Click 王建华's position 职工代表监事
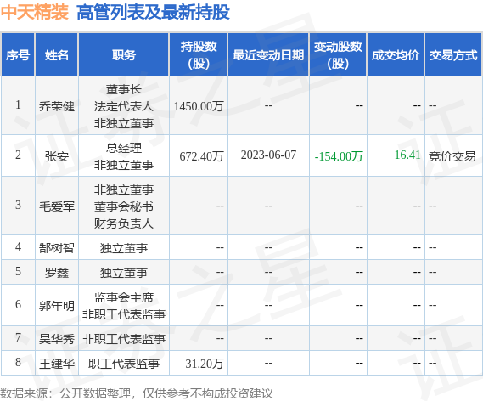Viewport: 483px width, 401px height. [124, 364]
